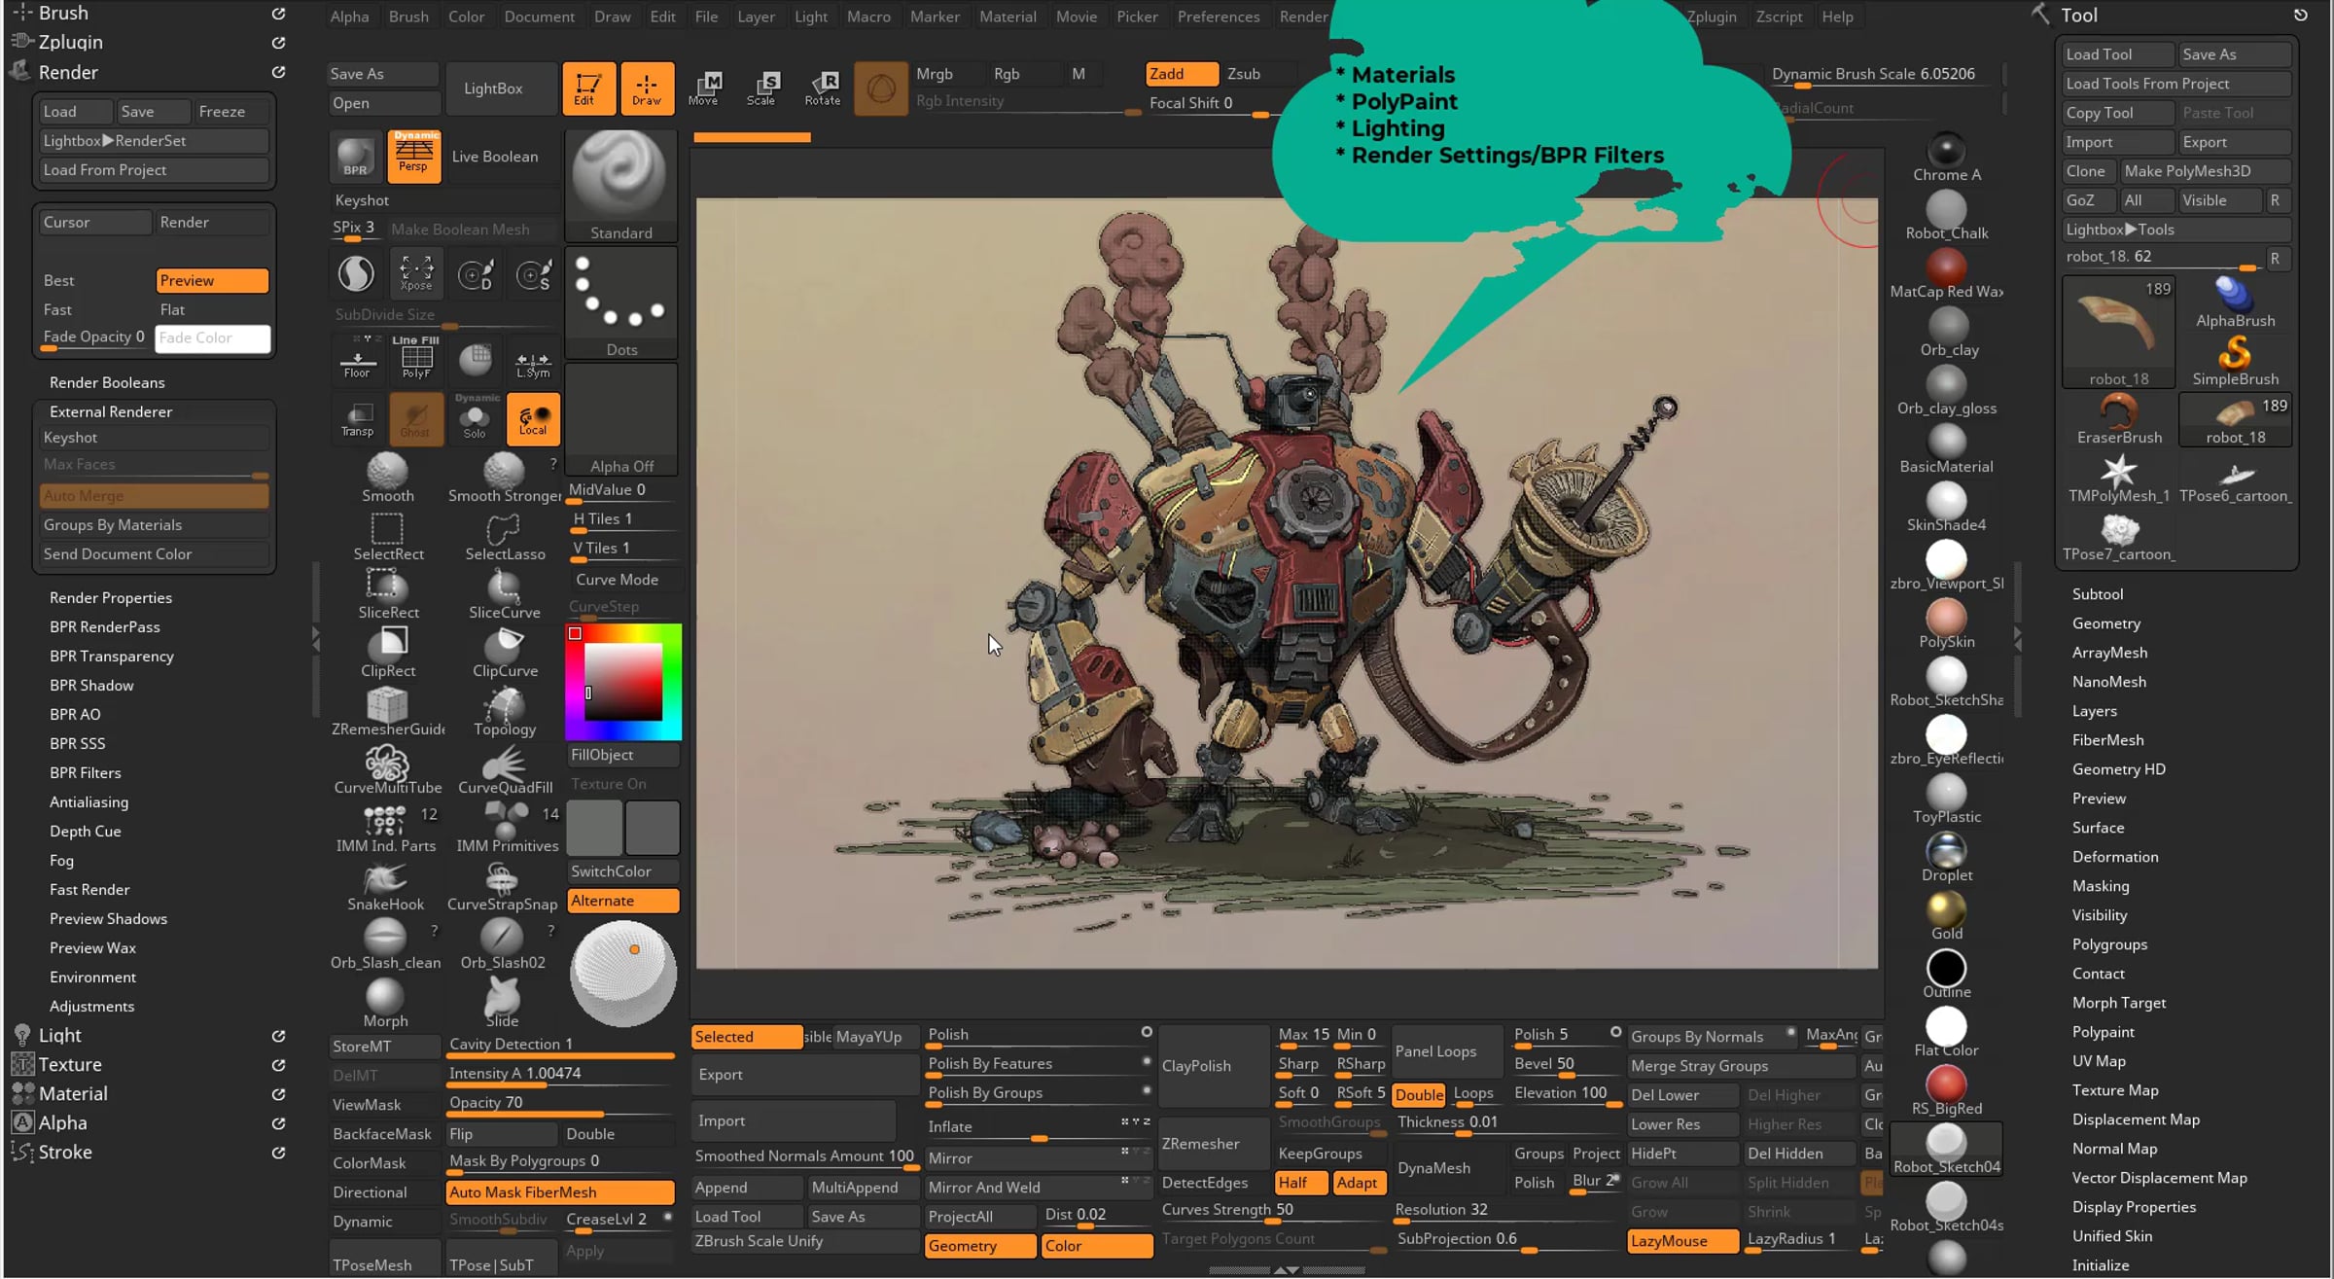This screenshot has width=2334, height=1279.
Task: Select the Topology brush
Action: [x=504, y=711]
